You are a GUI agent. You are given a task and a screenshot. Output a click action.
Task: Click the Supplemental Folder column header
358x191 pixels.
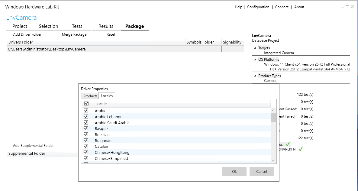click(43, 153)
